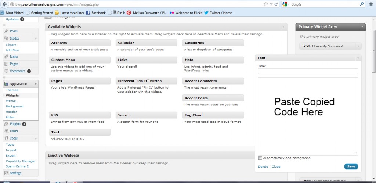Click into the Text widget Title field
The width and height of the screenshot is (376, 183).
pos(308,71)
